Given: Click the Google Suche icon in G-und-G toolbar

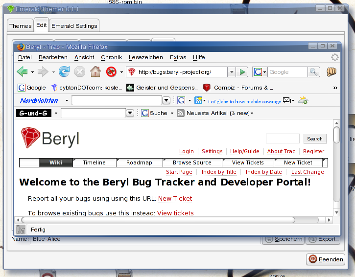Looking at the screenshot, I should (x=145, y=113).
